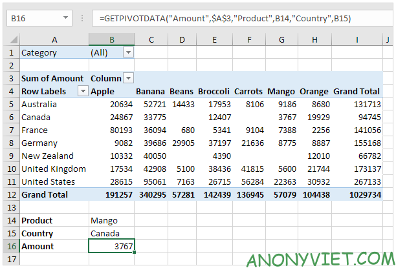Click the Sum of Amount cell
Image resolution: width=396 pixels, height=268 pixels.
pyautogui.click(x=52, y=78)
